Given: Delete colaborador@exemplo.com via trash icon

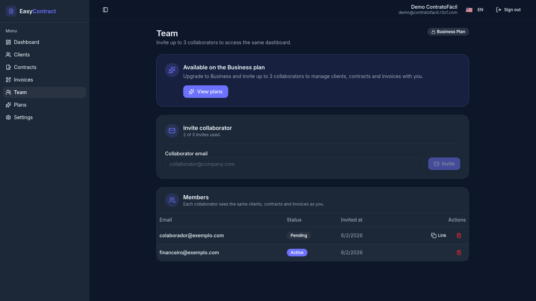Looking at the screenshot, I should coord(459,236).
